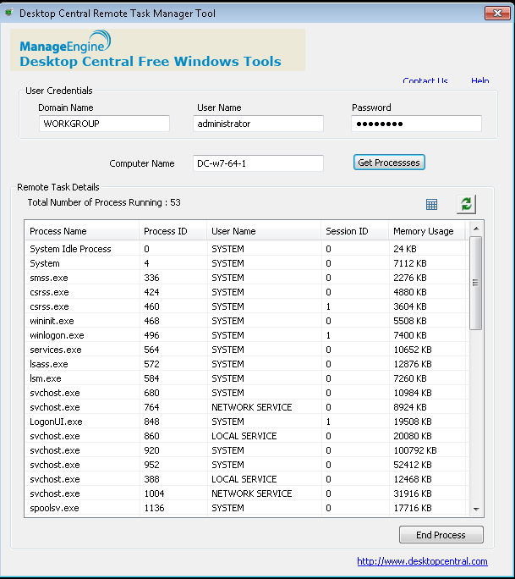Click memory value 7112 KB

410,263
